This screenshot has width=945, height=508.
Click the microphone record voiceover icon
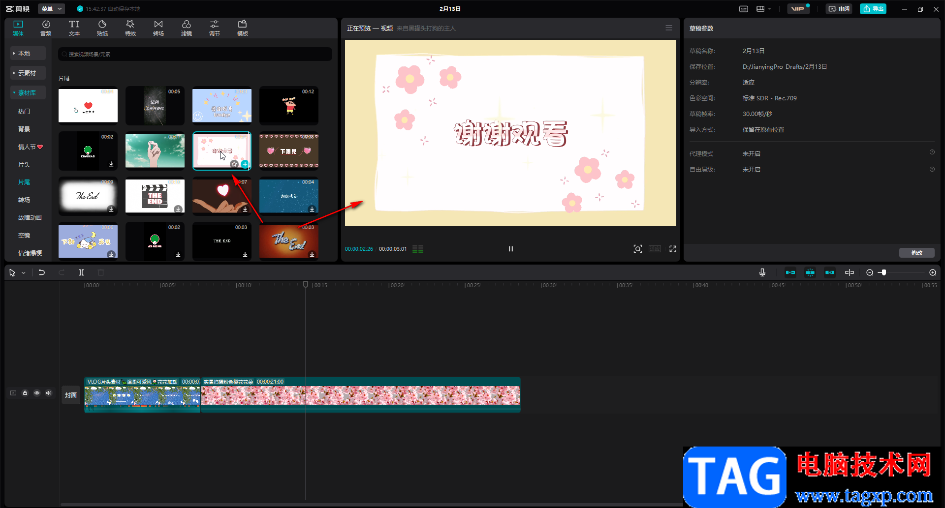(762, 272)
